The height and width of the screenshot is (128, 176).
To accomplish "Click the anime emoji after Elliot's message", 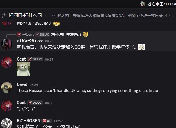I will pyautogui.click(x=142, y=47).
